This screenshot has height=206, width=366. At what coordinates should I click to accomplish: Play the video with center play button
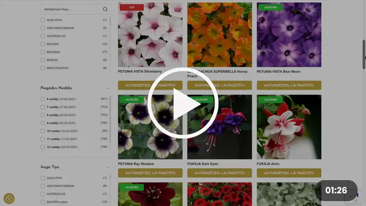(183, 103)
